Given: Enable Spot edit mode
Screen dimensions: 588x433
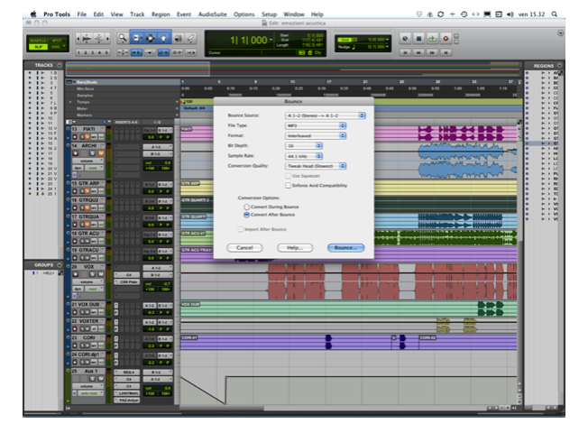Looking at the screenshot, I should (x=57, y=41).
